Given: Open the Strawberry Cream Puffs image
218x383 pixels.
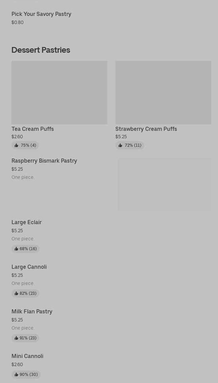Looking at the screenshot, I should coord(163,92).
